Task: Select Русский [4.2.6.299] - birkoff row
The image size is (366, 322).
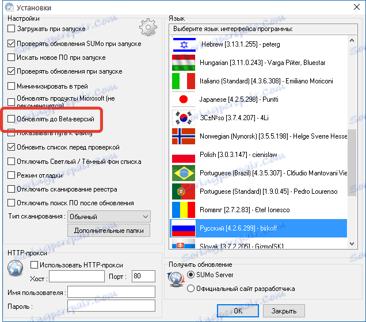Action: (258, 228)
